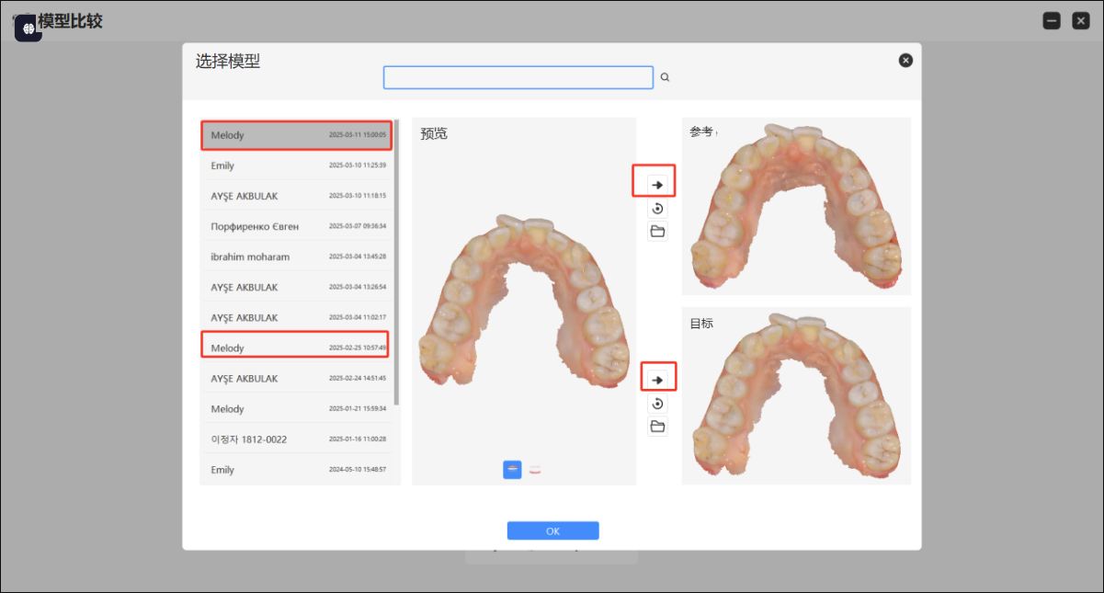Open the folder icon beside the reference model
Viewport: 1104px width, 593px height.
point(657,232)
